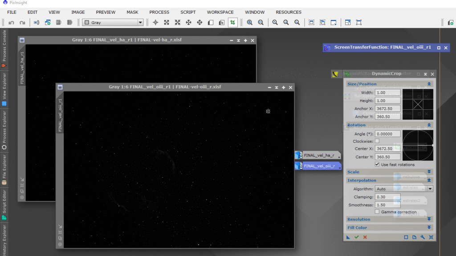Collapse the Interpolation section
The height and width of the screenshot is (256, 456).
click(x=429, y=180)
